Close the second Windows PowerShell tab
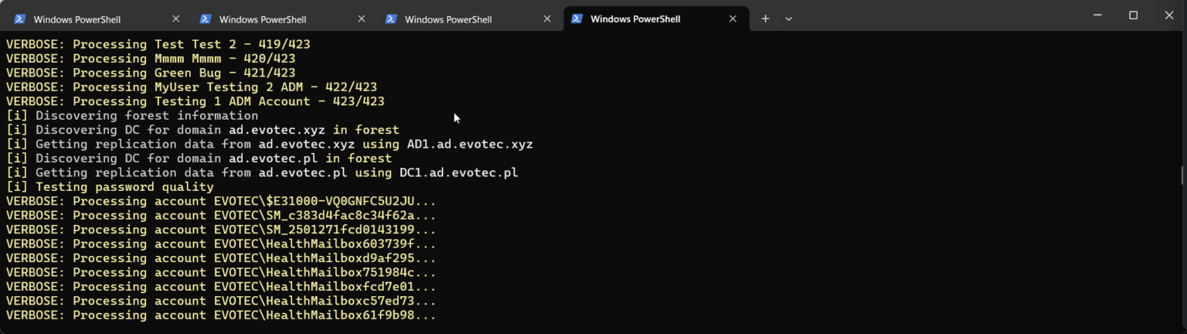This screenshot has height=334, width=1187. [362, 19]
